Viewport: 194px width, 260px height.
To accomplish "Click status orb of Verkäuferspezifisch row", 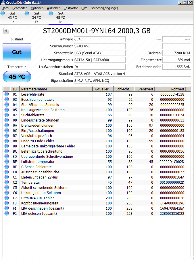I will tap(7, 136).
